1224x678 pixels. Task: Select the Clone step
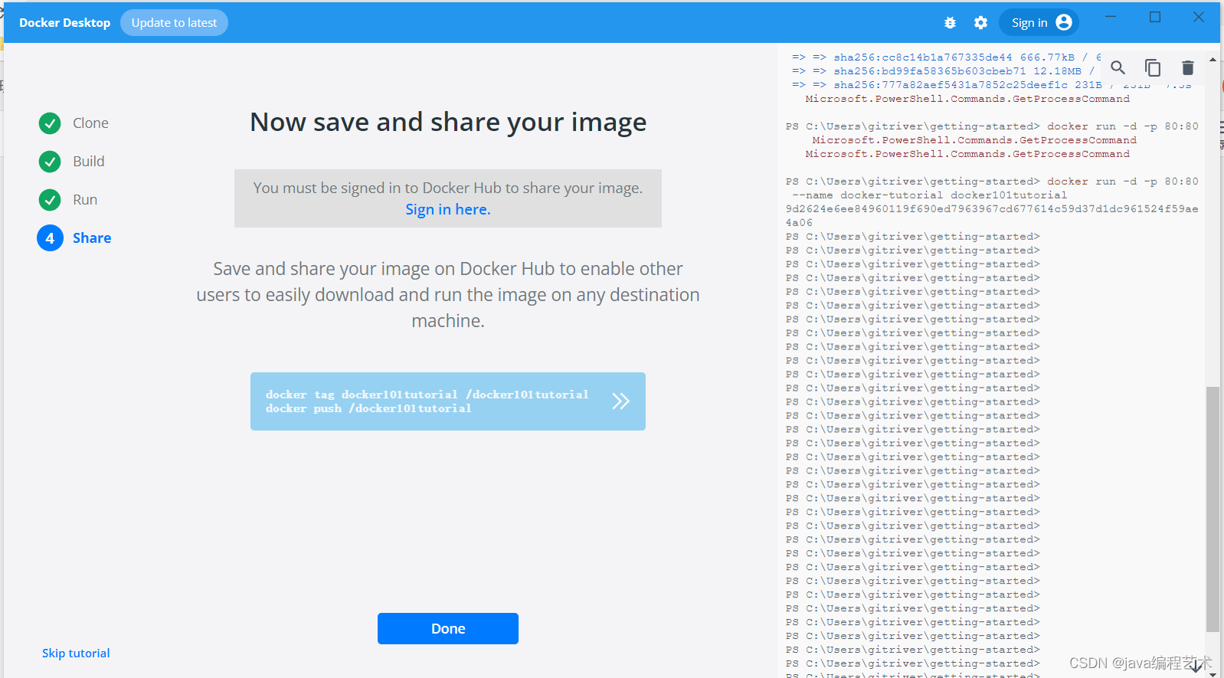tap(90, 123)
